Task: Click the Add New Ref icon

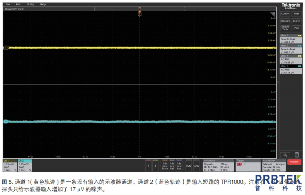Action: 172,166
